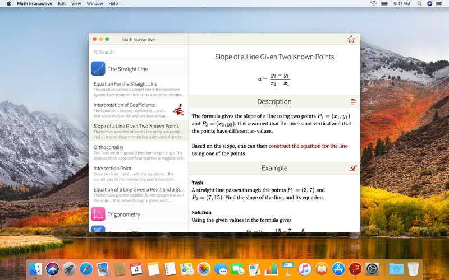
Task: Open iTunes in the Dock
Action: pos(305,269)
